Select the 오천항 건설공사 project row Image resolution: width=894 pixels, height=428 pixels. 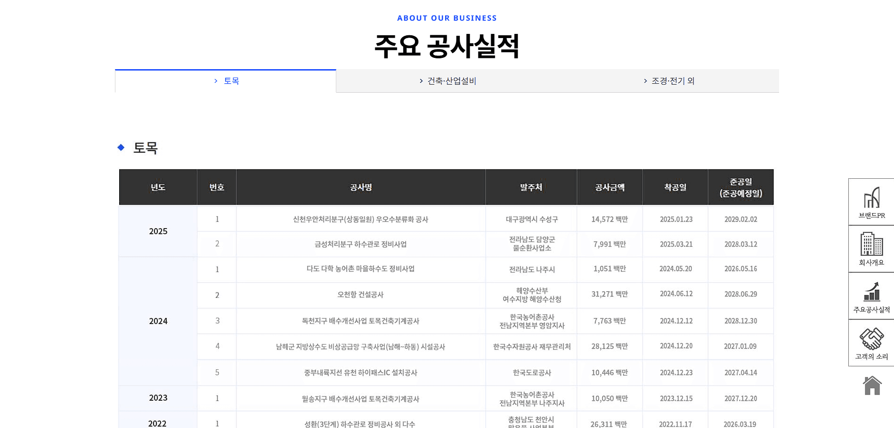point(361,295)
